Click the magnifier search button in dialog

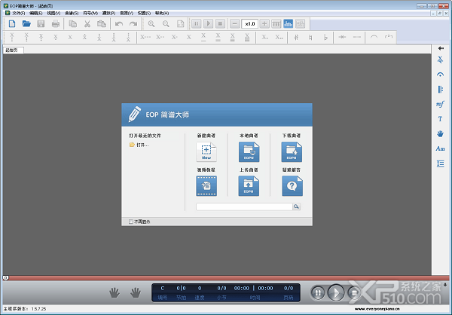(x=296, y=206)
